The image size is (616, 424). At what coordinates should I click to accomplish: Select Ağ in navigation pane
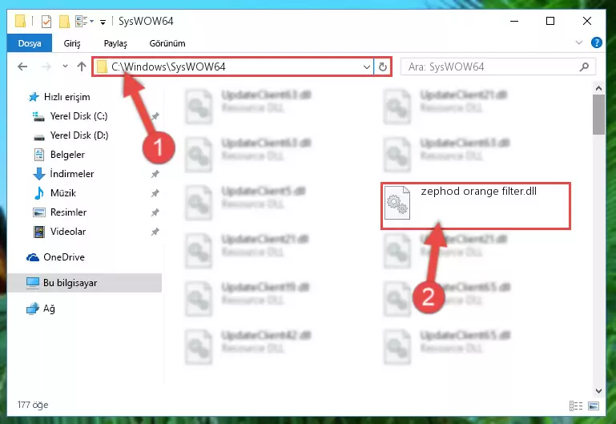click(49, 309)
